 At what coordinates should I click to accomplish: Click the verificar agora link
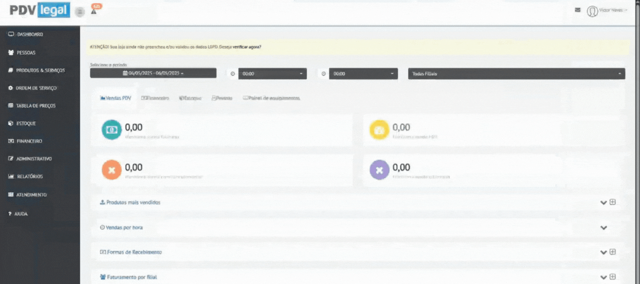tap(247, 47)
